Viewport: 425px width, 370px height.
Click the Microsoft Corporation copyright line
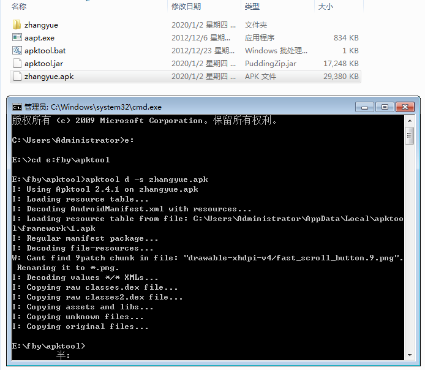(145, 120)
